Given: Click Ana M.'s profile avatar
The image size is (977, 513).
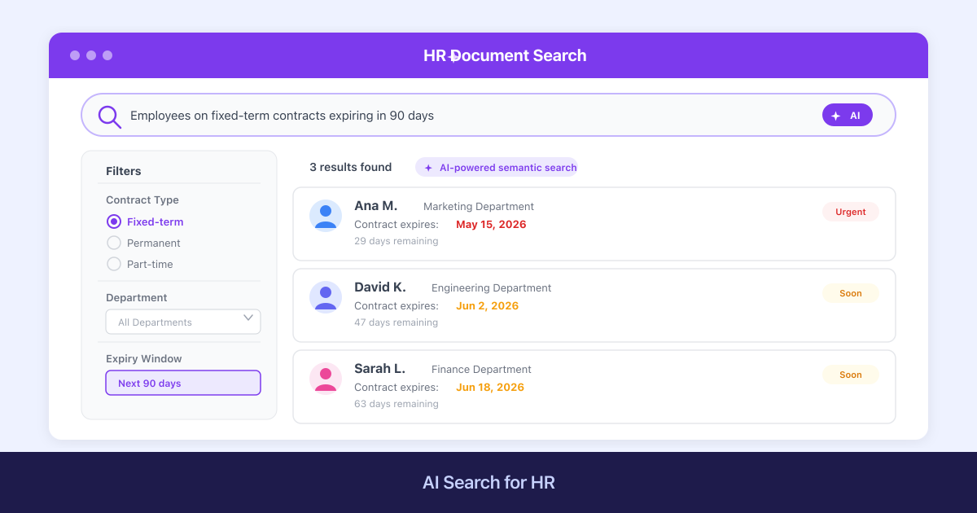Looking at the screenshot, I should (x=326, y=216).
